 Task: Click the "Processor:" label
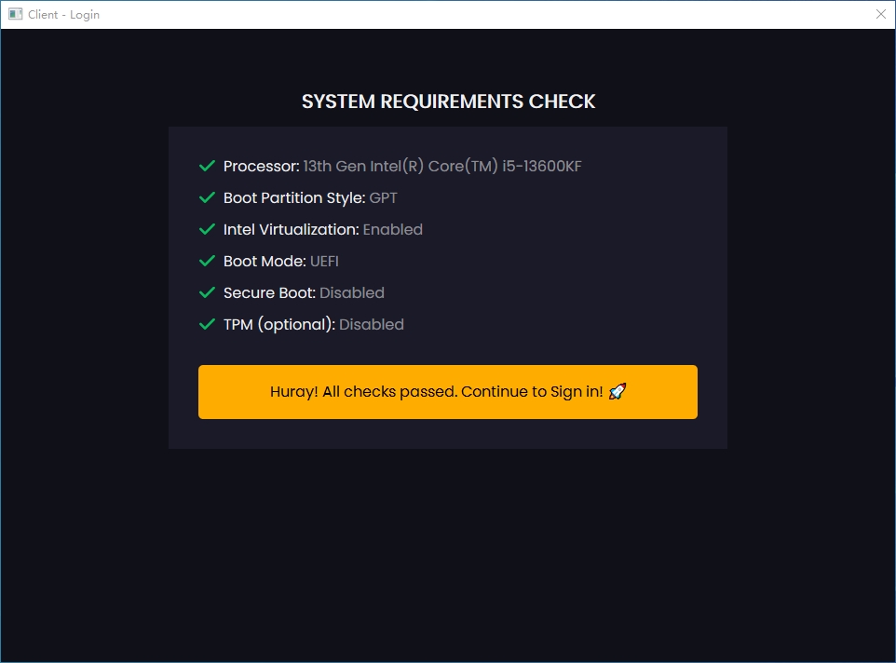pos(261,167)
